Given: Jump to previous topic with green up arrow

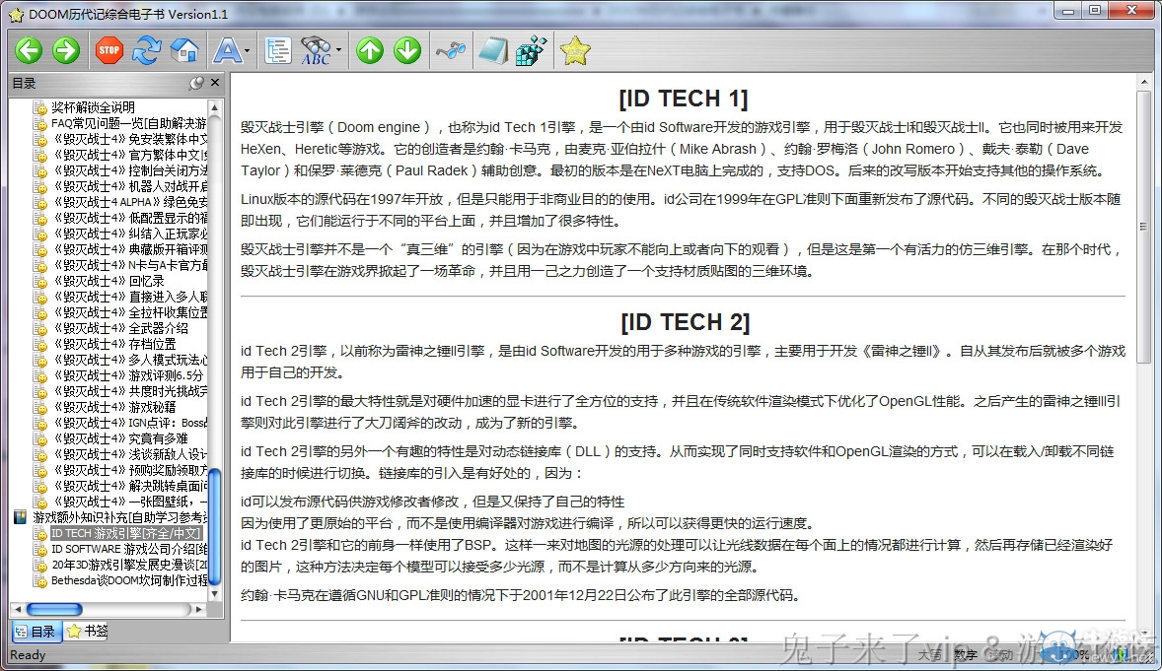Looking at the screenshot, I should coord(370,50).
